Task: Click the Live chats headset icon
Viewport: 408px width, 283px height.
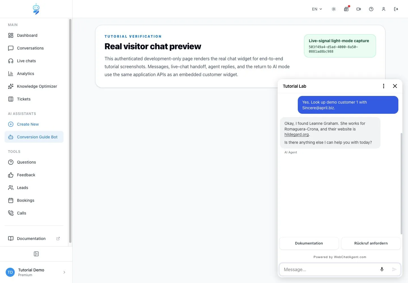Action: (x=11, y=61)
